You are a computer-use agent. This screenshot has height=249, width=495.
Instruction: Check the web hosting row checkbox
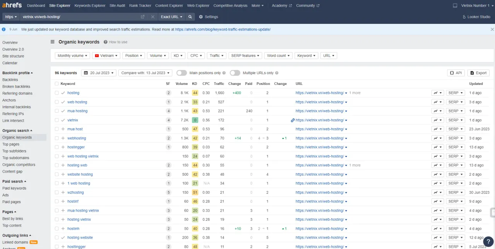click(57, 102)
